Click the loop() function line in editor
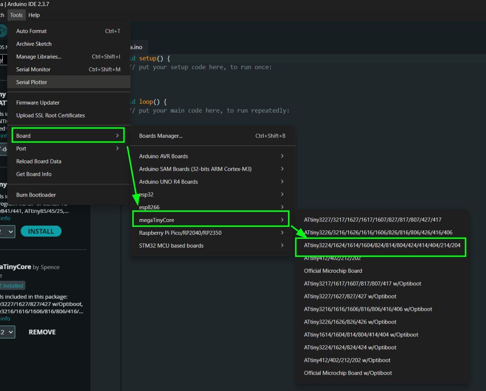 pos(147,102)
